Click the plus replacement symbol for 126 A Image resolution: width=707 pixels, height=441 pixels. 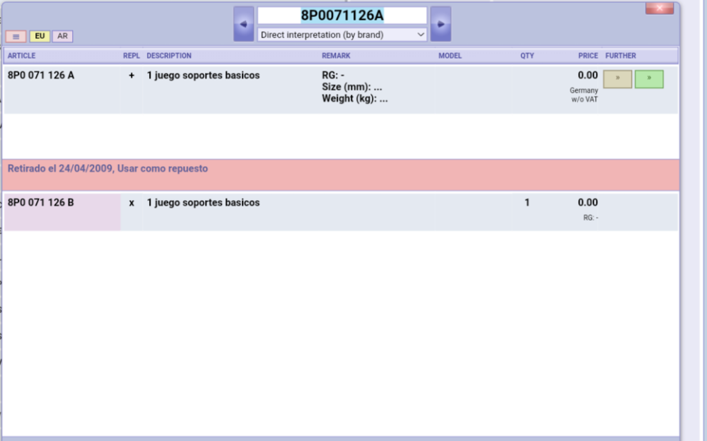[x=132, y=76]
